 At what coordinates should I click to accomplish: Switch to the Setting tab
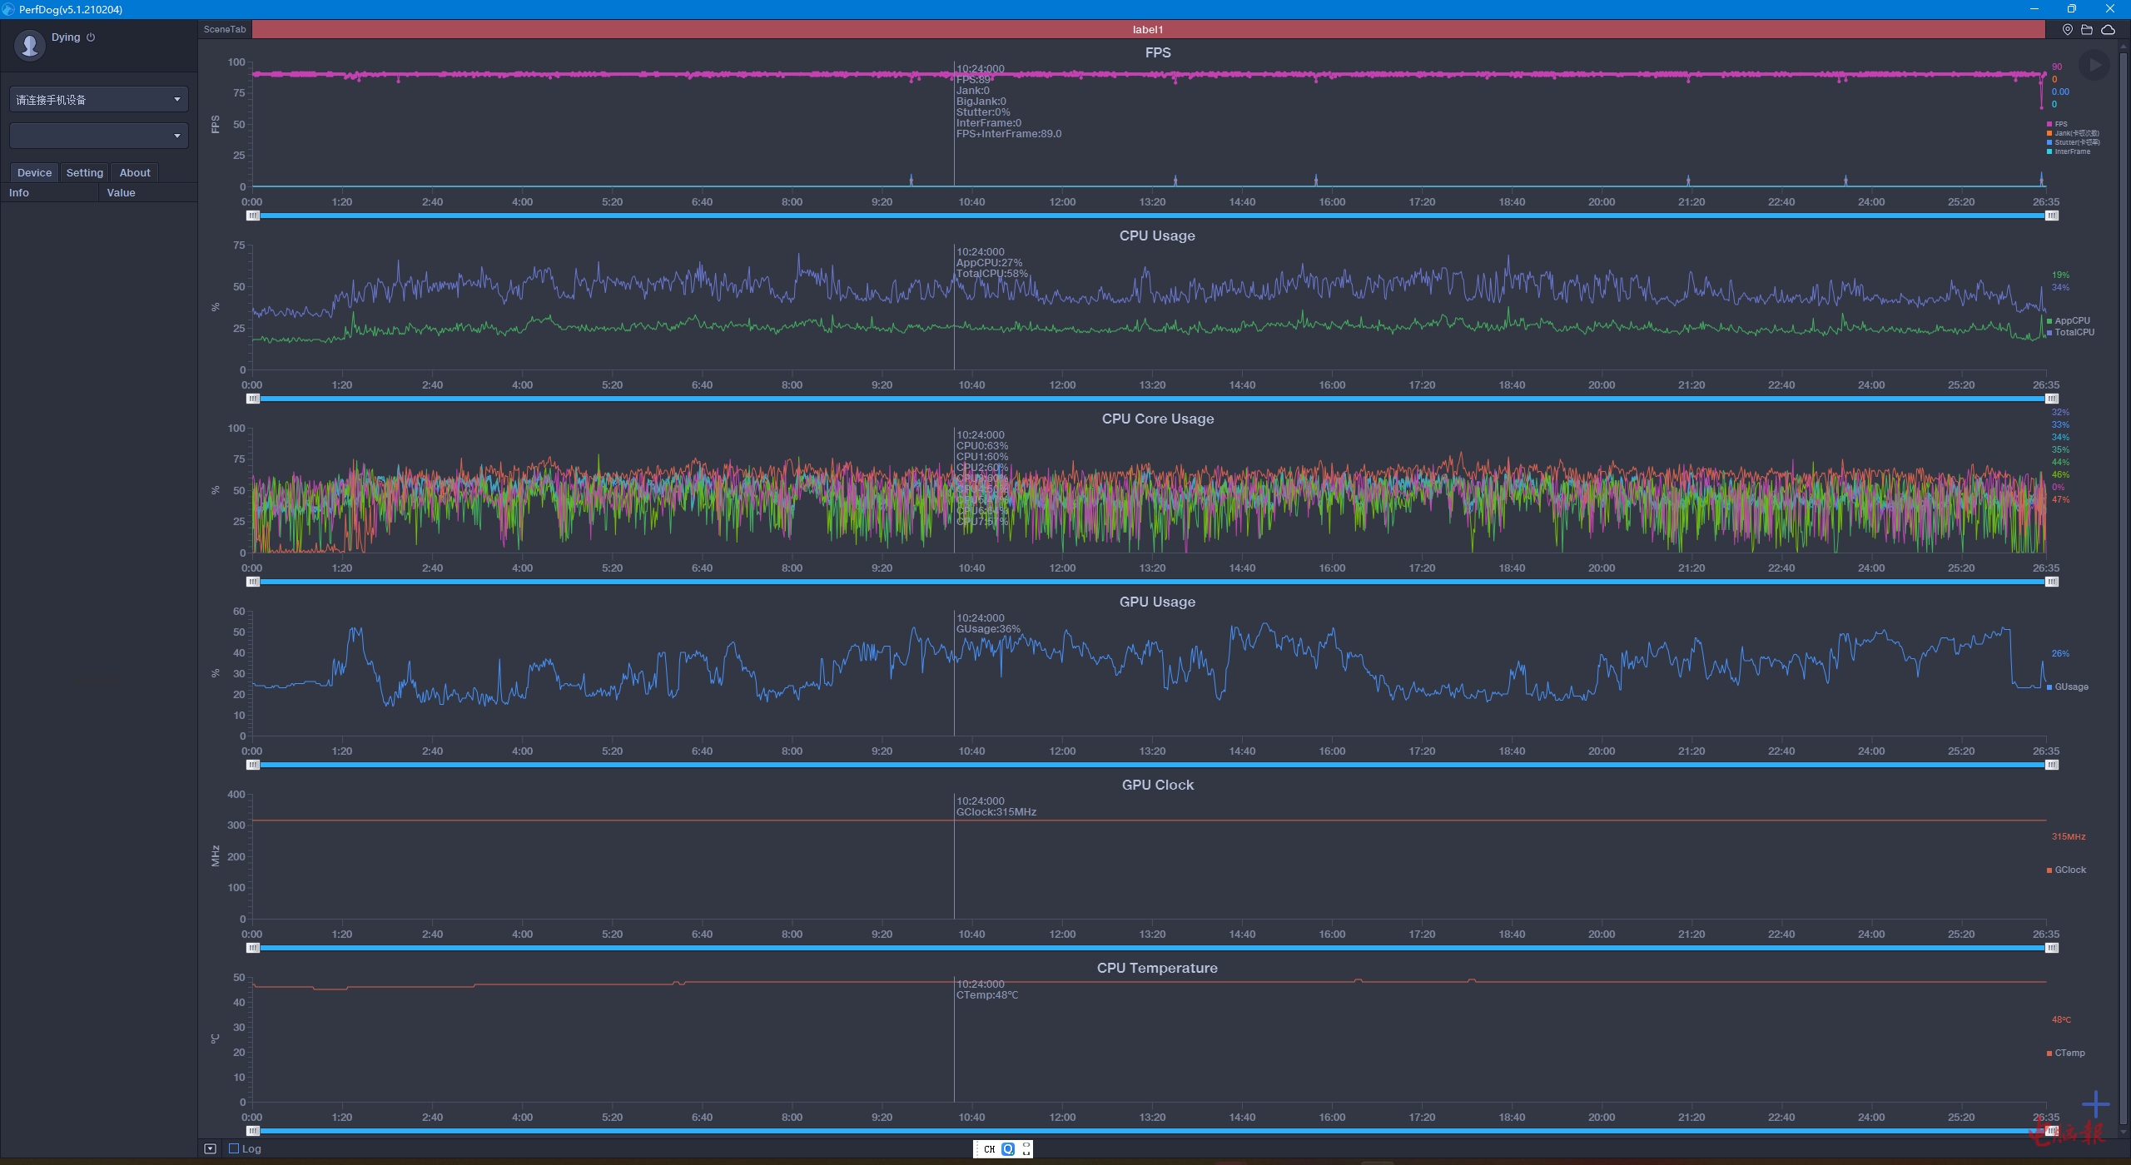click(x=85, y=173)
